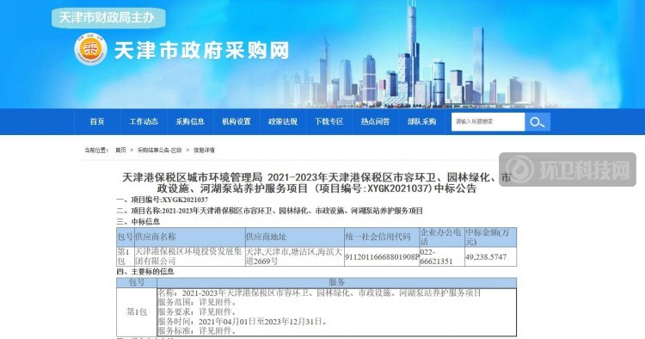The image size is (645, 339).
Task: Open the 工作动态 menu item
Action: coord(144,121)
